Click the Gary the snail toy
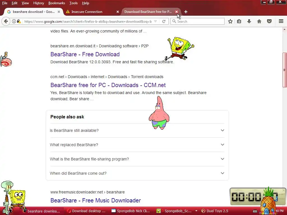Viewport: 287px width, 215px height. pyautogui.click(x=6, y=59)
